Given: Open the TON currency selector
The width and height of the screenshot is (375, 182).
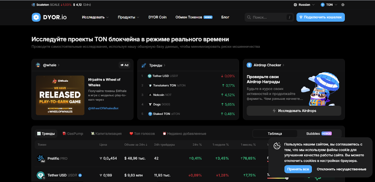Looking at the screenshot, I should click(x=329, y=5).
